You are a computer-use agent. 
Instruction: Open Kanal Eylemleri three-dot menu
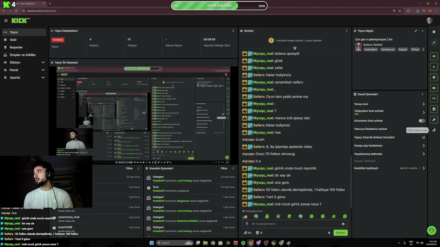(422, 94)
